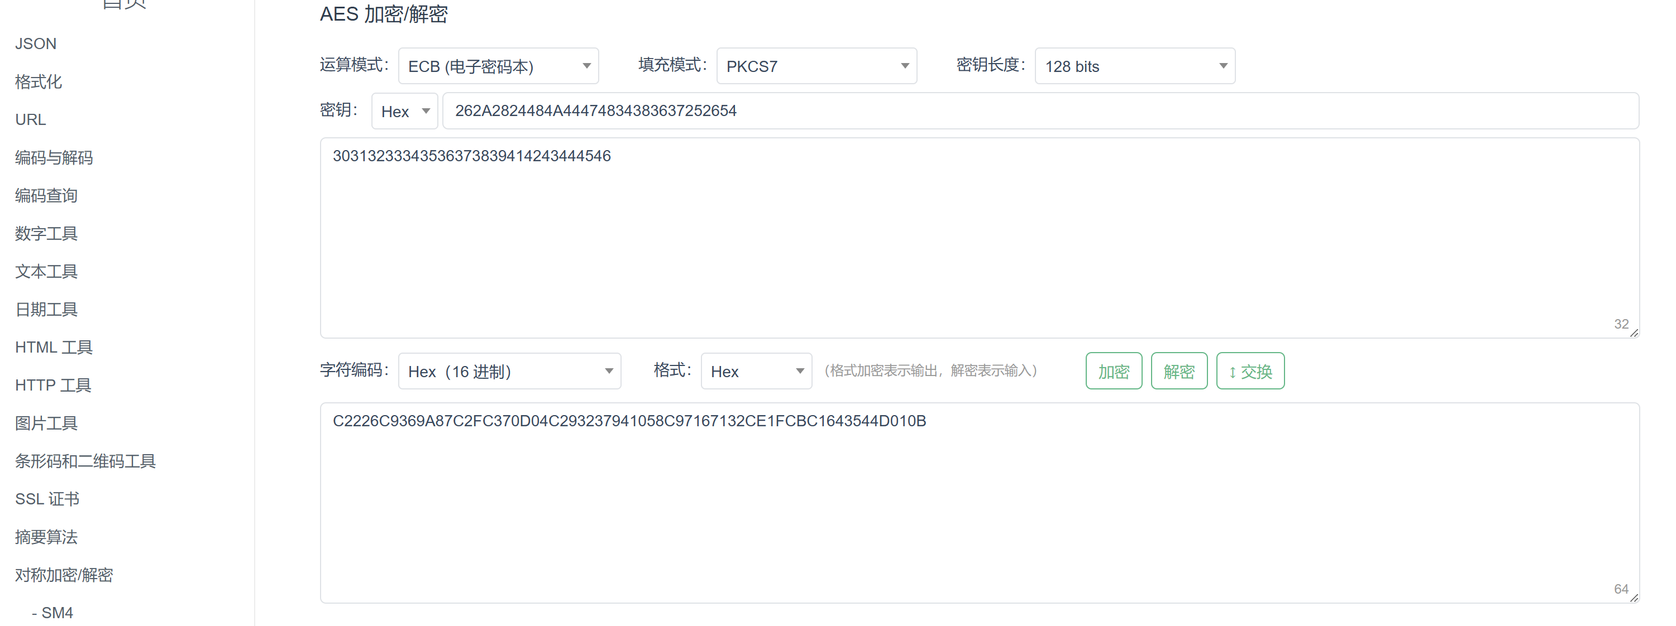This screenshot has height=626, width=1676.
Task: Click inside the 密钥 key input field
Action: point(1040,111)
